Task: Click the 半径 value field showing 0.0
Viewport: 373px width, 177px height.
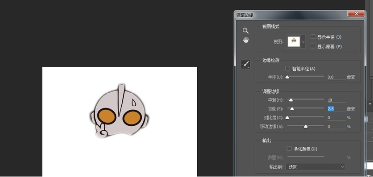Action: pos(336,77)
